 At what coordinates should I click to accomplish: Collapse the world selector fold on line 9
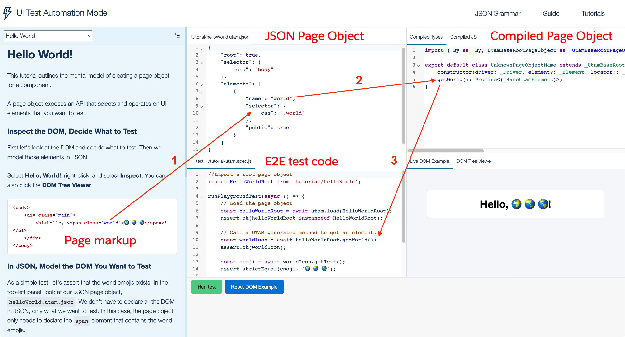(202, 106)
